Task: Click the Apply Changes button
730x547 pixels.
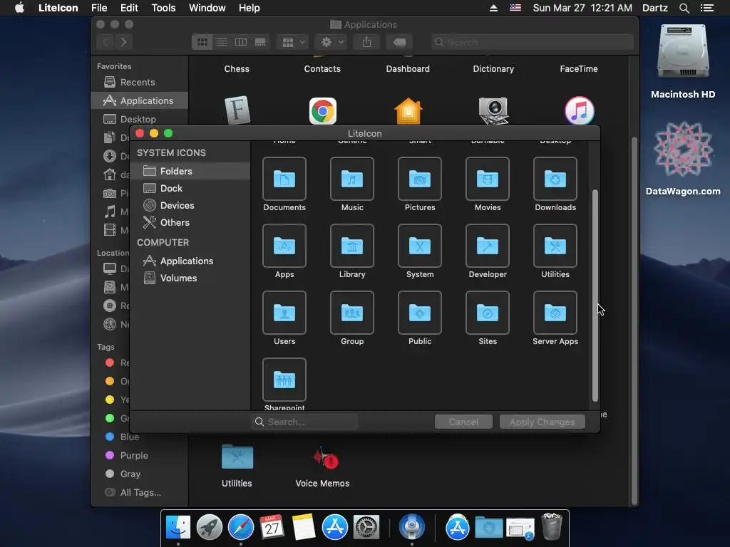Action: [542, 422]
